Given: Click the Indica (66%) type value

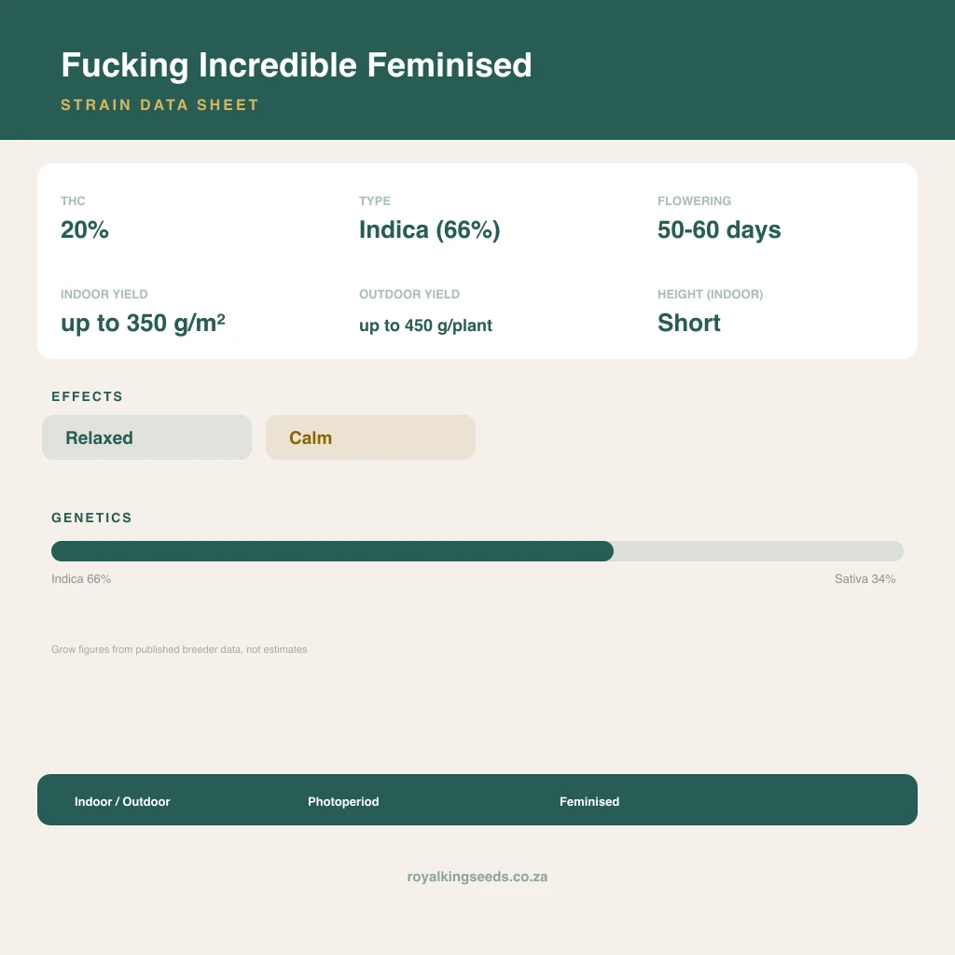Looking at the screenshot, I should 429,229.
